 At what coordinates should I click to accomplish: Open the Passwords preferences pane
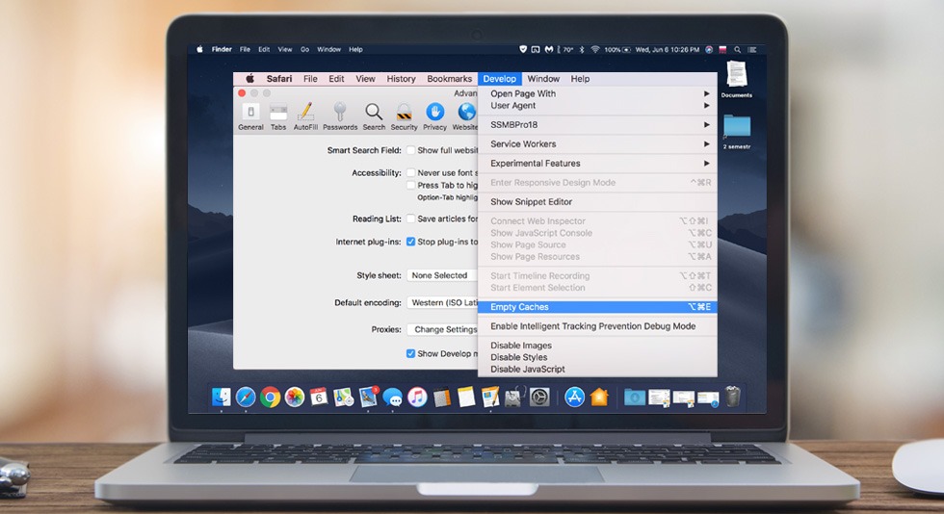point(339,116)
